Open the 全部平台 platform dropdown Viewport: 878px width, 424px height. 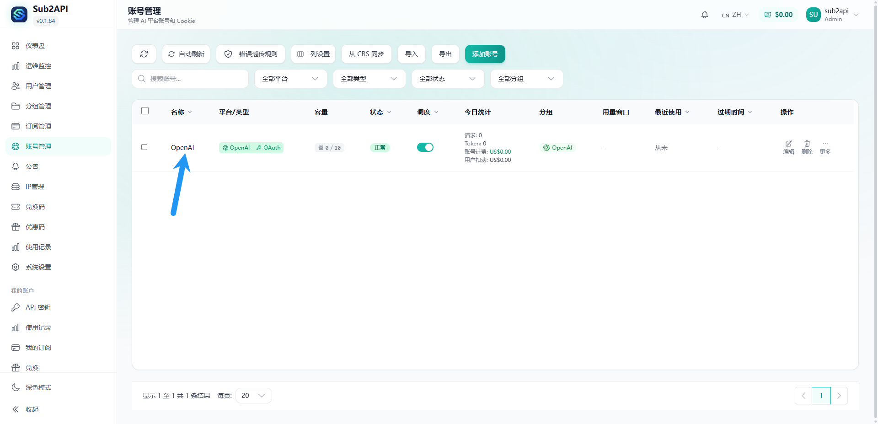[x=290, y=78]
